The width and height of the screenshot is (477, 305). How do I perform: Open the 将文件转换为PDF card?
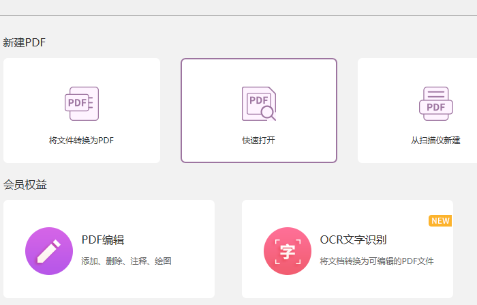[x=82, y=111]
